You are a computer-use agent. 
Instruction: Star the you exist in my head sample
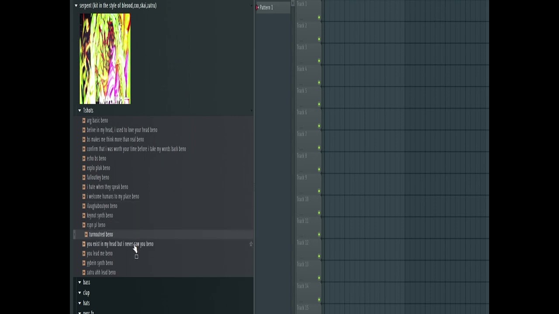click(251, 244)
